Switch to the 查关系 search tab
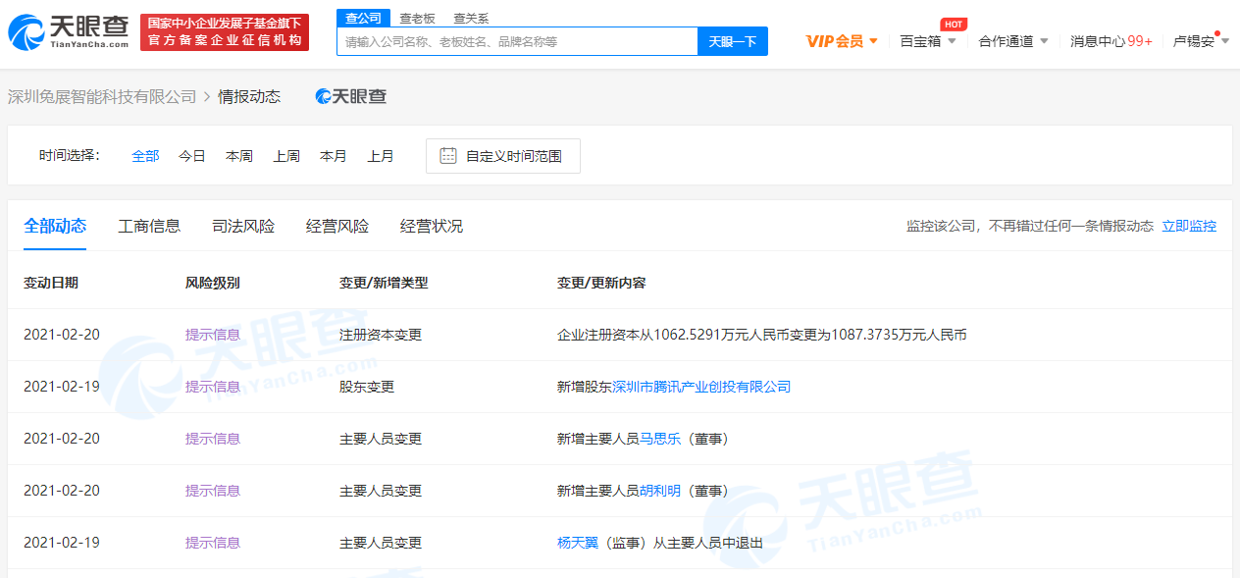This screenshot has width=1240, height=578. [471, 18]
